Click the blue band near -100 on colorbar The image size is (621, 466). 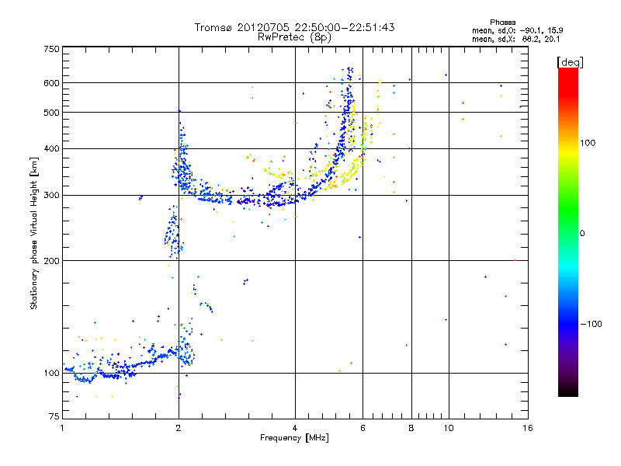click(x=567, y=323)
